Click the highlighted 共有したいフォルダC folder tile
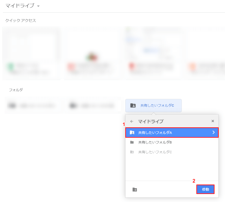225x202 pixels. click(x=153, y=106)
